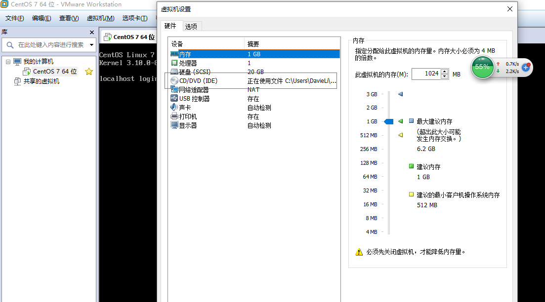Click the shared VMs (共享的虚拟机) icon
Screen dimensions: 545x302
pyautogui.click(x=17, y=81)
